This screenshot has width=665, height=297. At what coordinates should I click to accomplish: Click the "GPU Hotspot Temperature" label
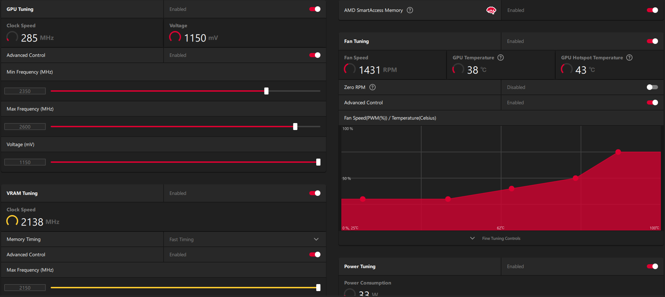click(x=592, y=58)
